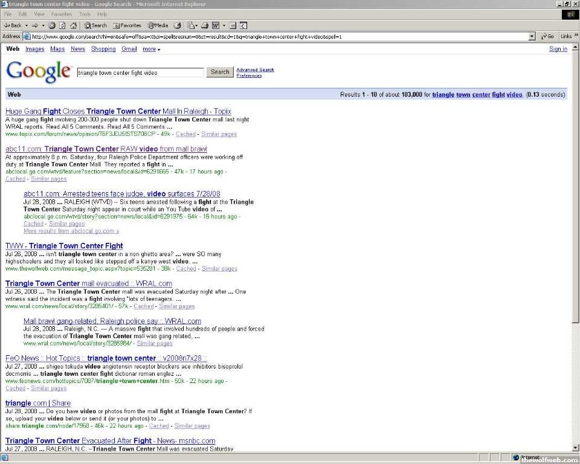The image size is (580, 464).
Task: Expand Google's "more" services dropdown
Action: point(151,49)
